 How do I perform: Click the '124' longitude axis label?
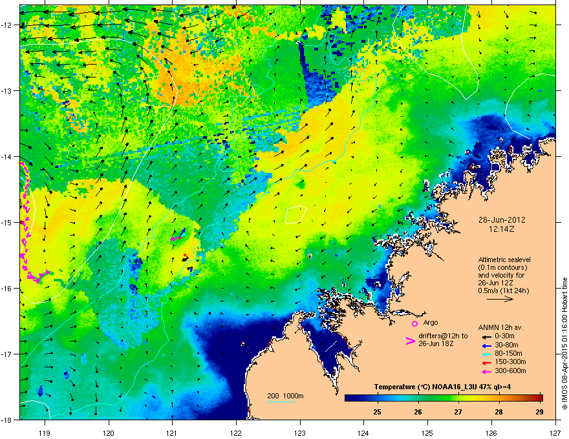coord(363,433)
